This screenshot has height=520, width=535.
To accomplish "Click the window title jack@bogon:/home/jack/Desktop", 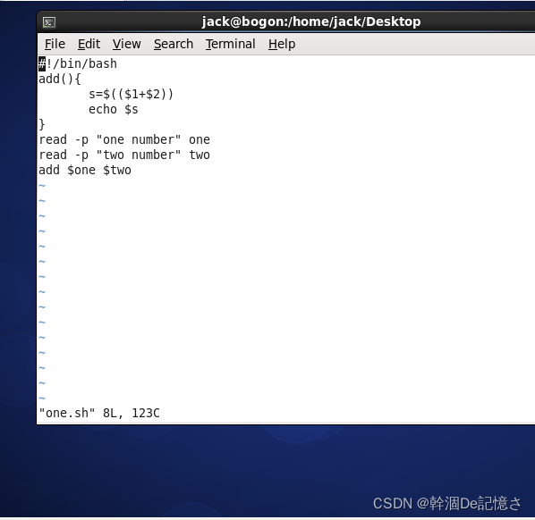I will coord(310,21).
